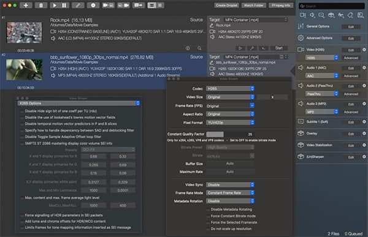This screenshot has width=368, height=237.
Task: Click preview play button in Rock.mp4 target
Action: tap(240, 48)
